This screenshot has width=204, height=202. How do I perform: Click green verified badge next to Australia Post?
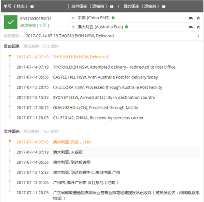pos(126,27)
